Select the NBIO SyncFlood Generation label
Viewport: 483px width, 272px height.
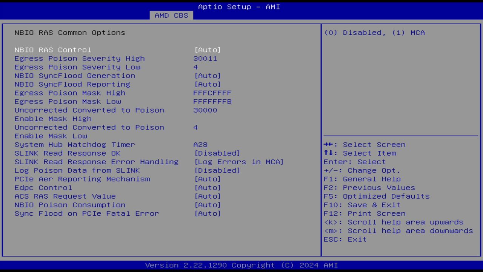click(75, 76)
